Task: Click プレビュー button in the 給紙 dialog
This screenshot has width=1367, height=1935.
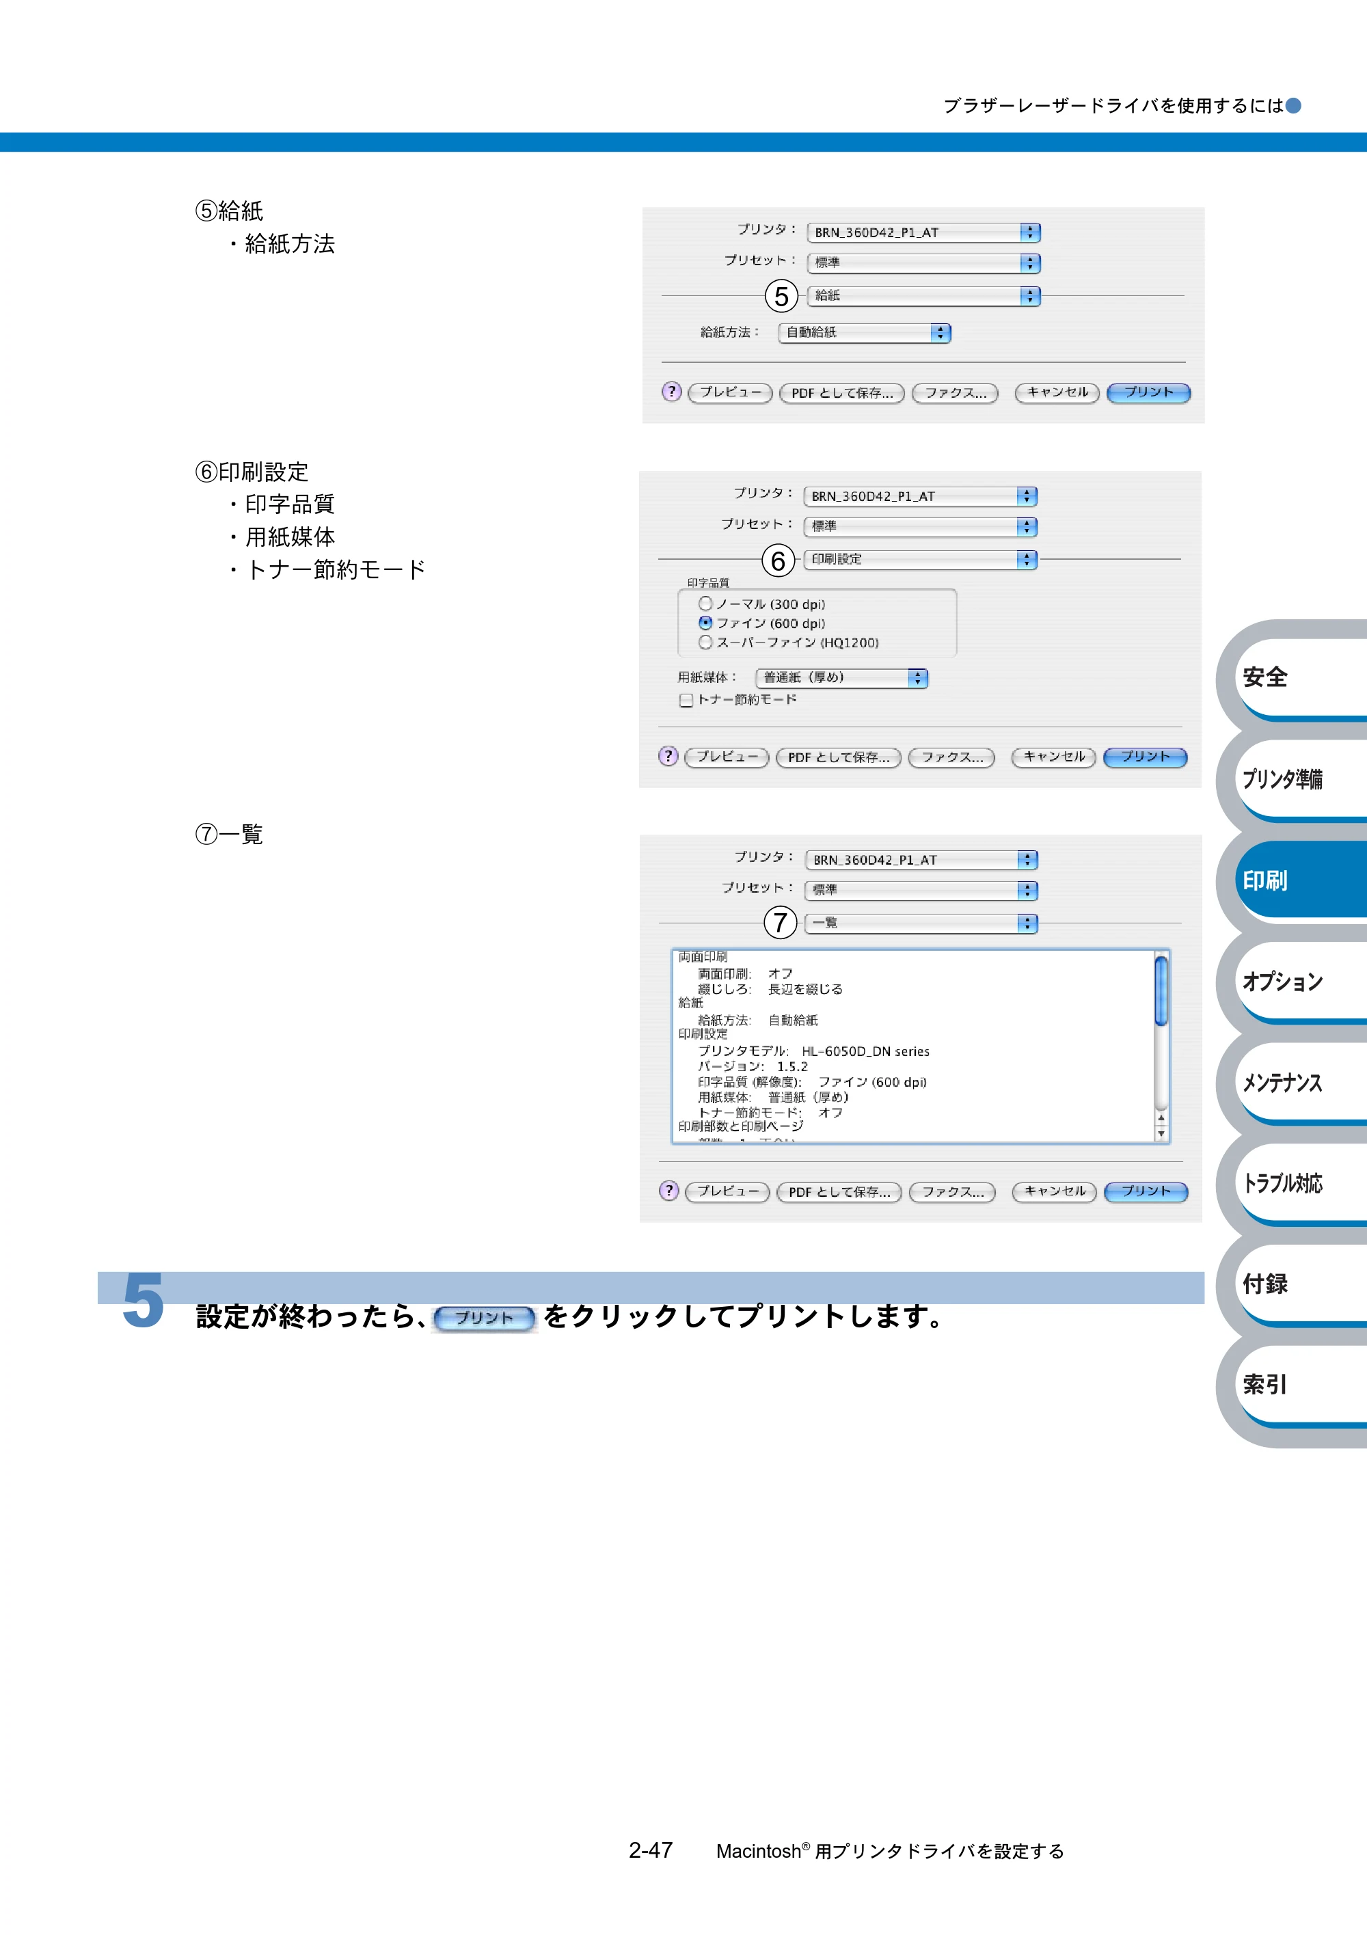Action: tap(730, 393)
